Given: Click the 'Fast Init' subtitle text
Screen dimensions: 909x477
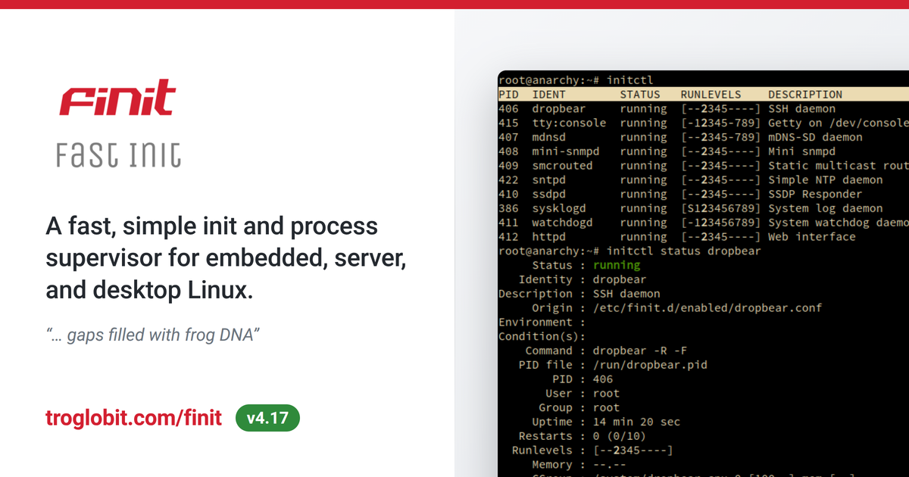Looking at the screenshot, I should click(x=119, y=154).
